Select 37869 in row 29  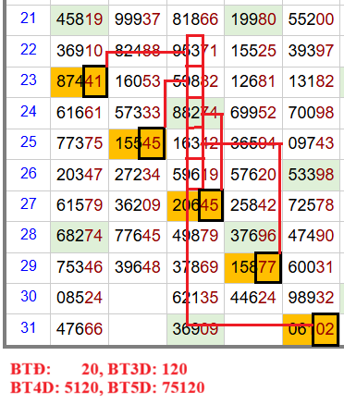point(195,267)
